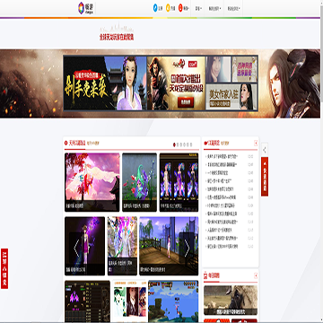This screenshot has width=323, height=323.
Task: Select the third carousel dot indicator
Action: (182, 144)
